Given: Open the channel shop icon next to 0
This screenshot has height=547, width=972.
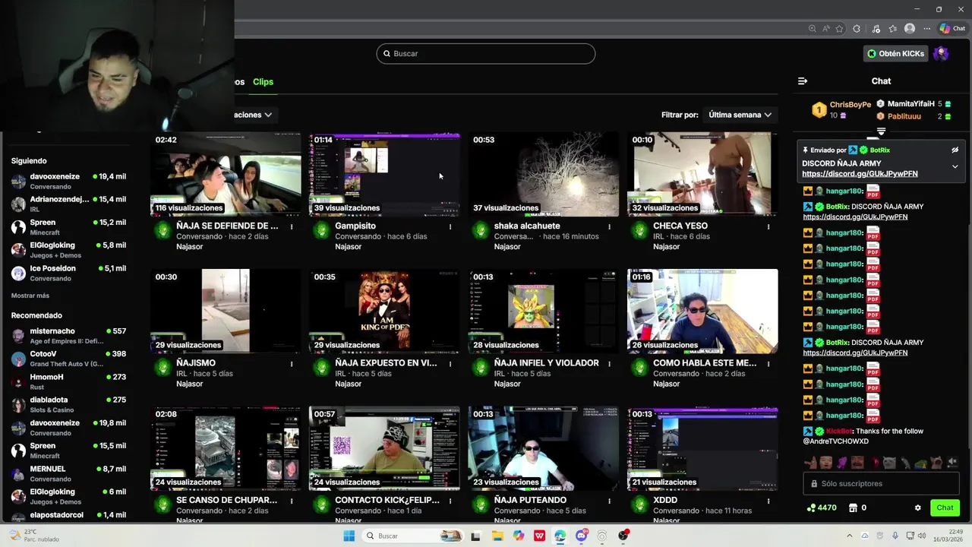Looking at the screenshot, I should (853, 507).
